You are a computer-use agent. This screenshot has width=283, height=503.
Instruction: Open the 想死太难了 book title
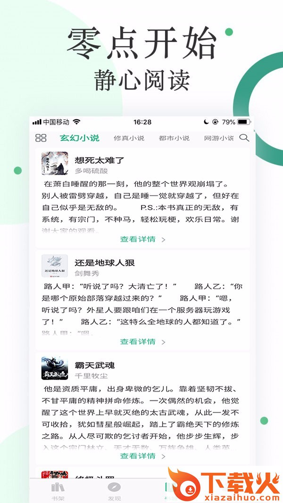coord(100,160)
